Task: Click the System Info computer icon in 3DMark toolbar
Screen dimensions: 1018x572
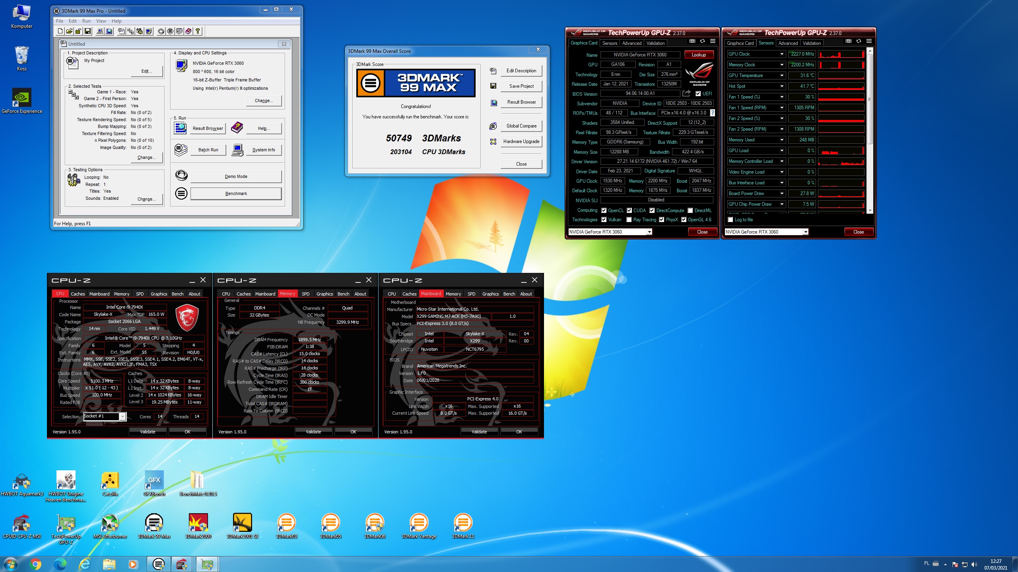Action: (100, 31)
